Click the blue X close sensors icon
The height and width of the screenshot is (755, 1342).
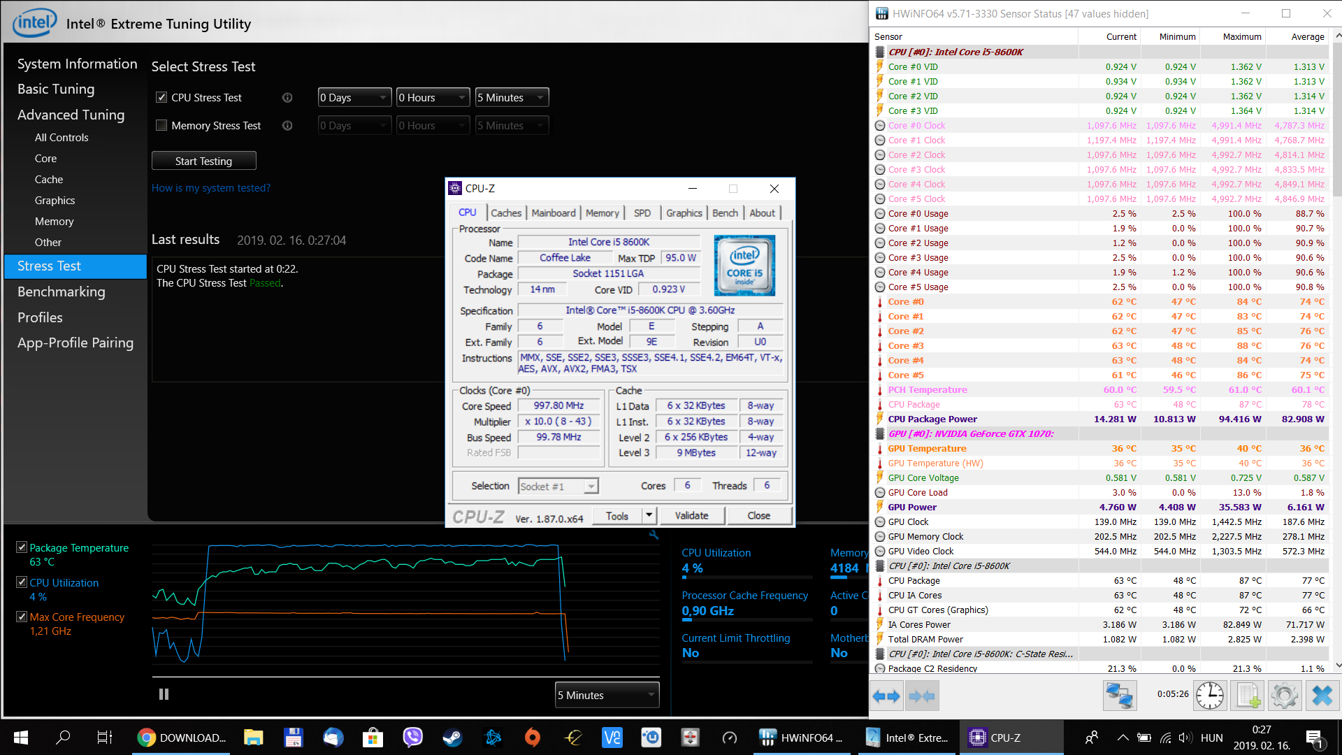[1322, 696]
